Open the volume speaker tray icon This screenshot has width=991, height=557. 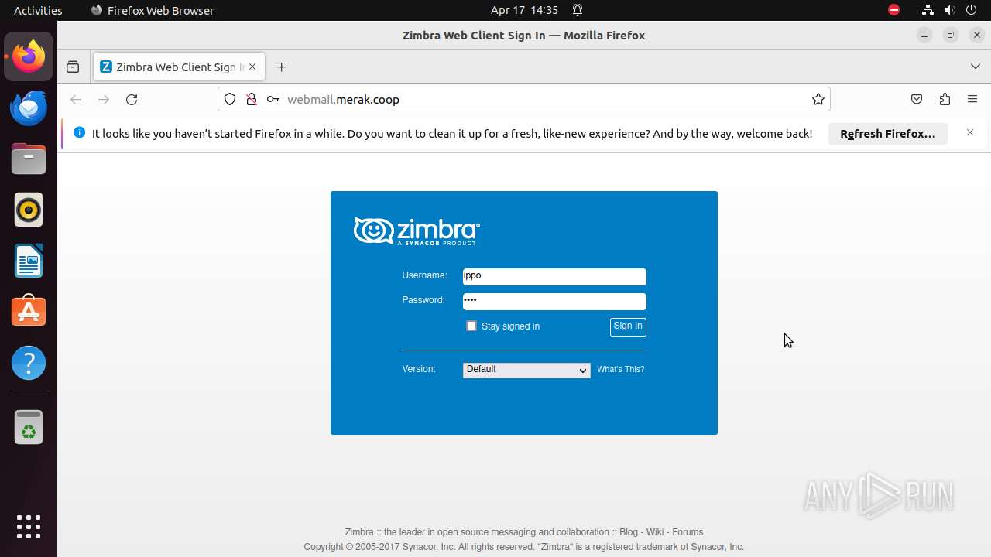coord(949,10)
